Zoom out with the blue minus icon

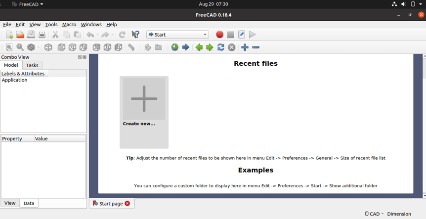[256, 47]
